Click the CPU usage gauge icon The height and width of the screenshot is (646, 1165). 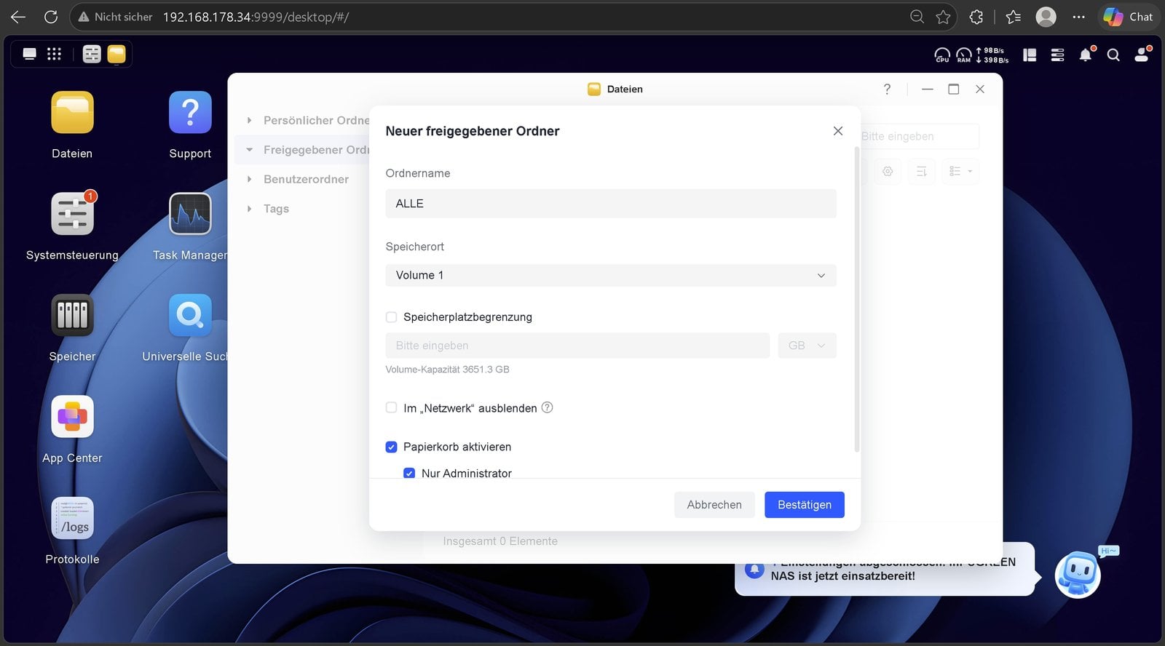[942, 55]
